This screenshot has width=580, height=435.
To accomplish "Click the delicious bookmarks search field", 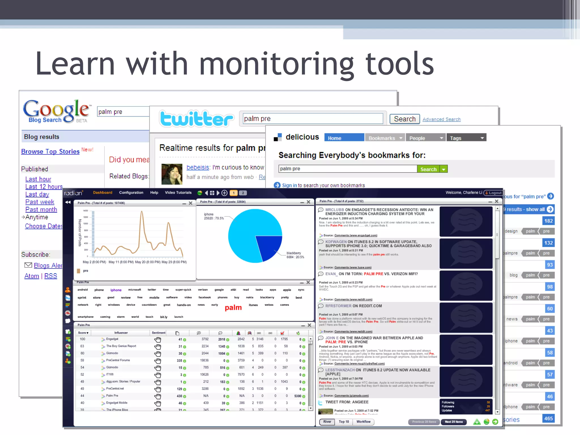I will pyautogui.click(x=347, y=169).
